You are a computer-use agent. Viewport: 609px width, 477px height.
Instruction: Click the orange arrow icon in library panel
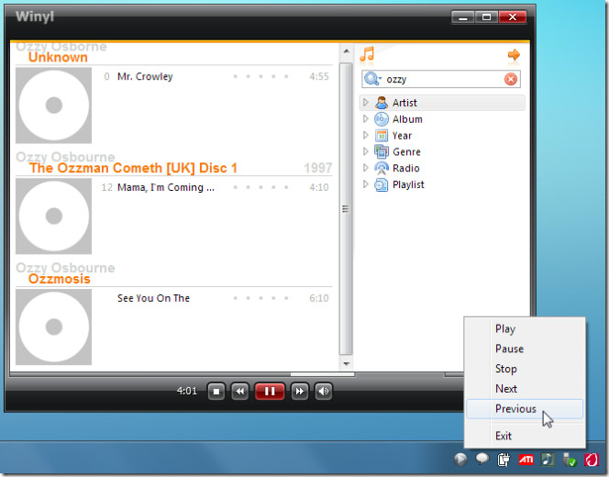click(x=514, y=54)
